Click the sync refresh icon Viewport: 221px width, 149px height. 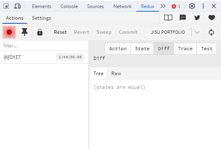[211, 32]
